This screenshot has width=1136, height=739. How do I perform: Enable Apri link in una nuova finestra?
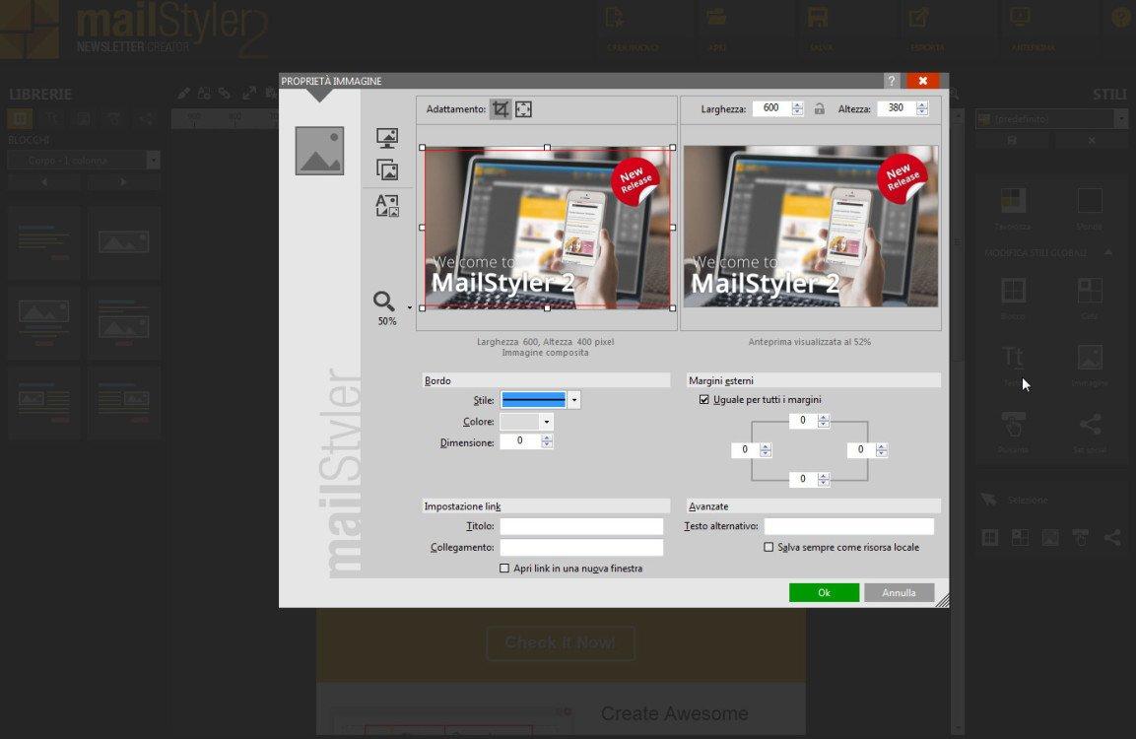pos(504,568)
